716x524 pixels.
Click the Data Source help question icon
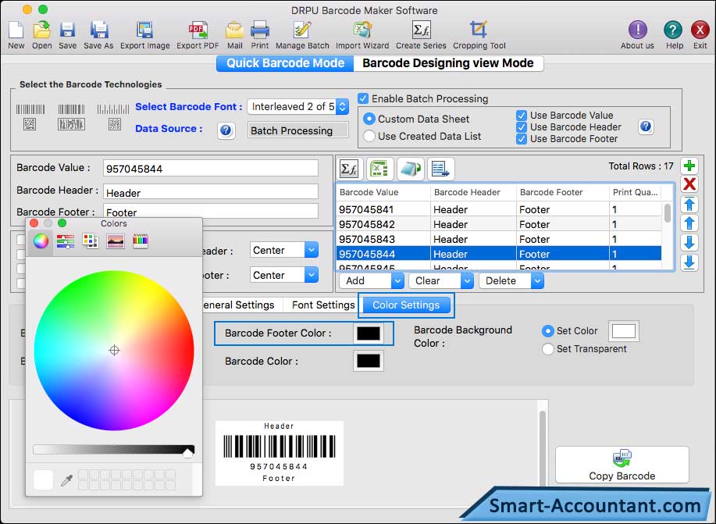[226, 130]
